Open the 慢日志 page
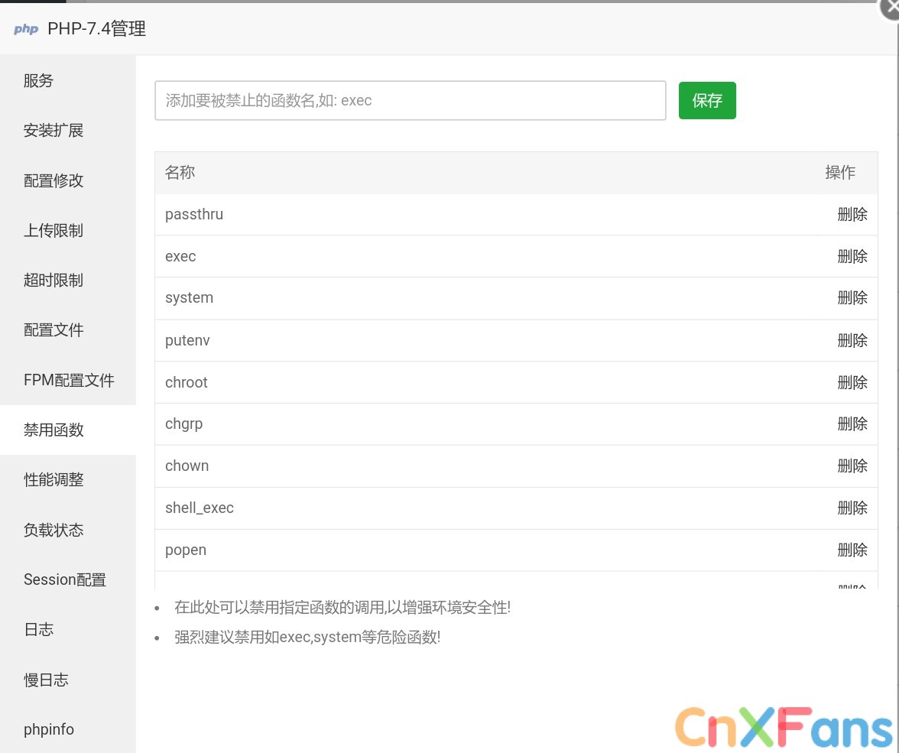The width and height of the screenshot is (899, 753). click(x=45, y=679)
